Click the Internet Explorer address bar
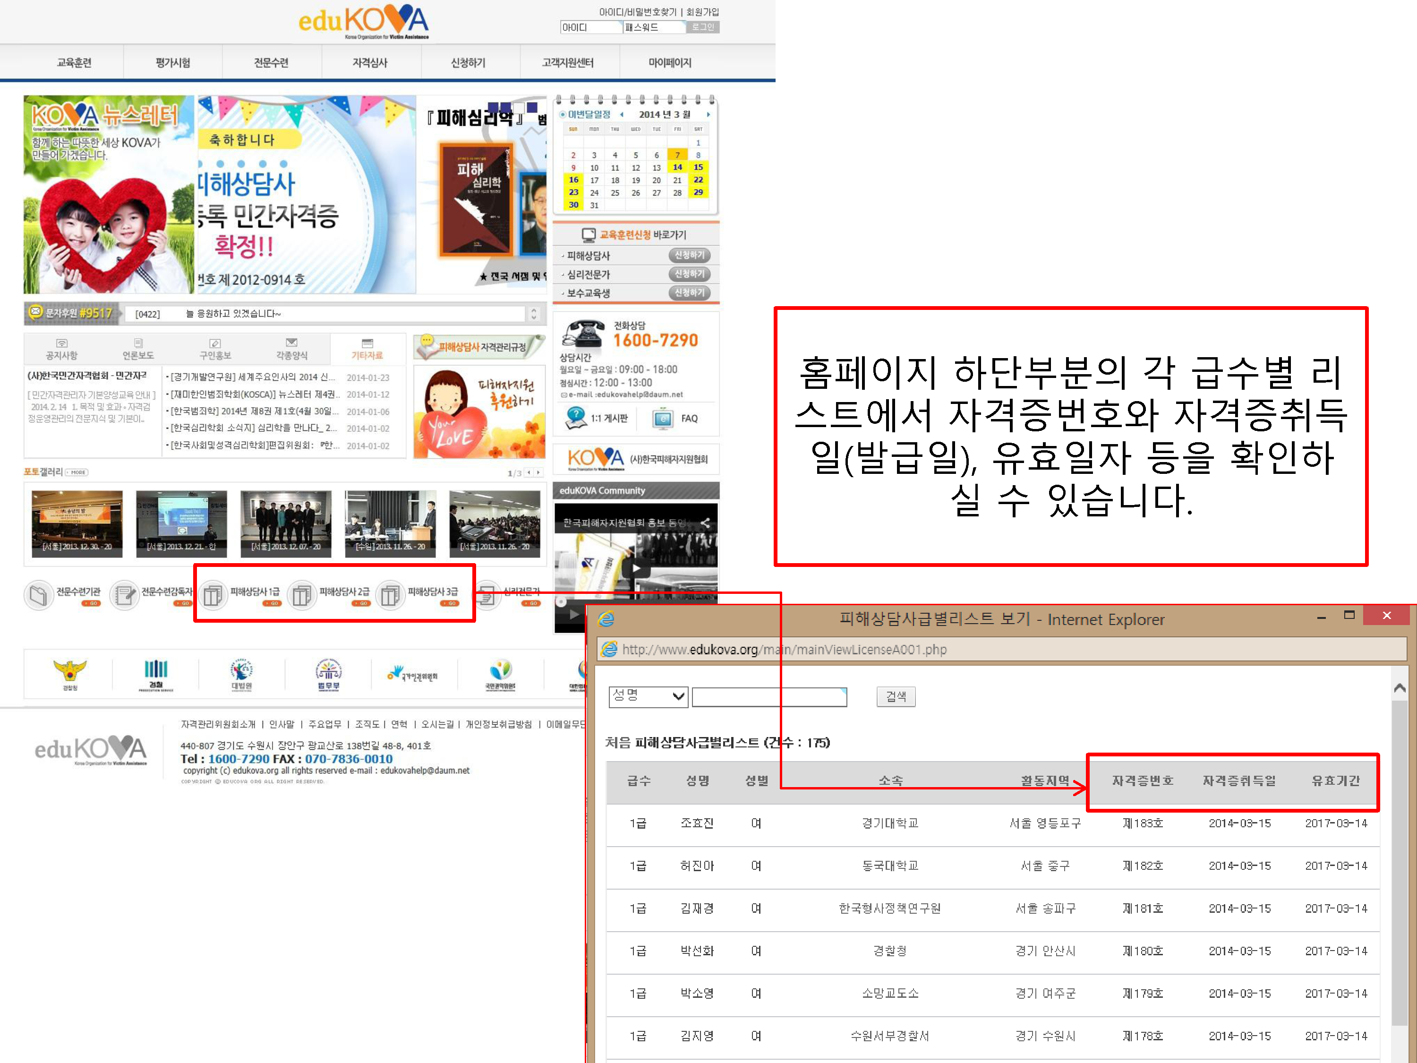The height and width of the screenshot is (1063, 1417). [x=1003, y=649]
